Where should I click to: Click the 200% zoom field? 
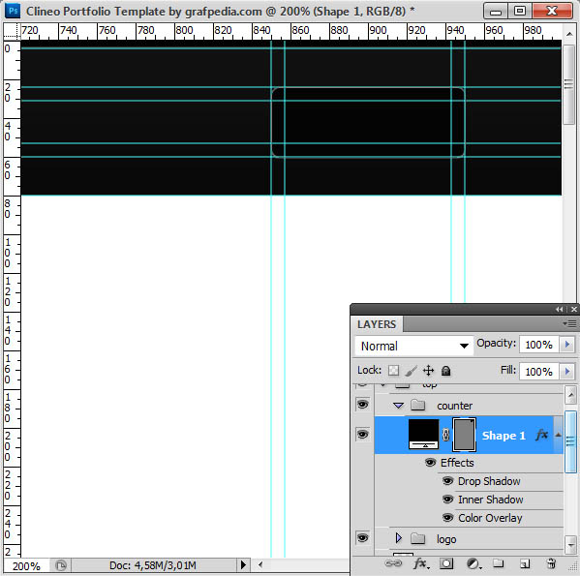tap(26, 565)
